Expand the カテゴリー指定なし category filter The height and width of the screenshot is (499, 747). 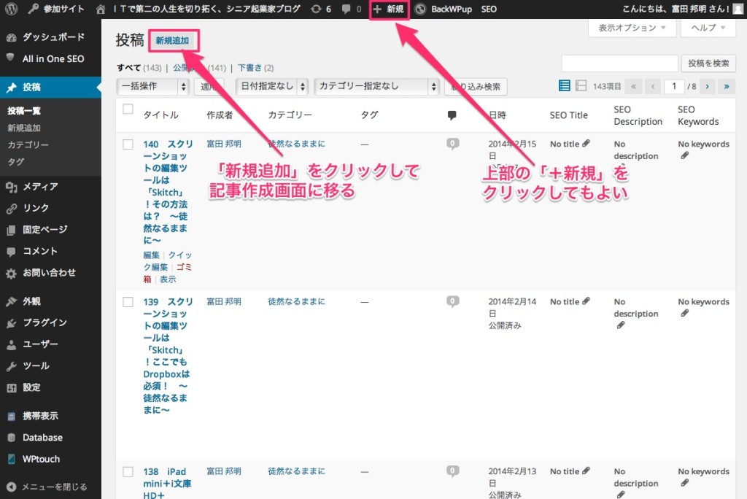[376, 86]
